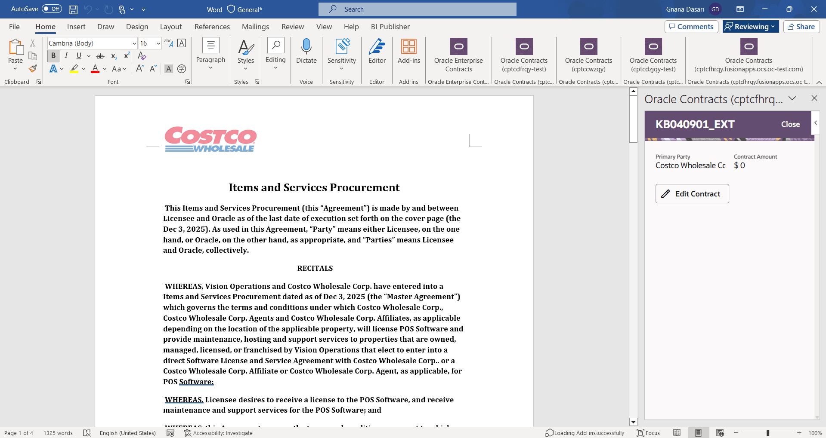Expand Oracle Contracts pane options chevron
Image resolution: width=826 pixels, height=438 pixels.
point(792,98)
